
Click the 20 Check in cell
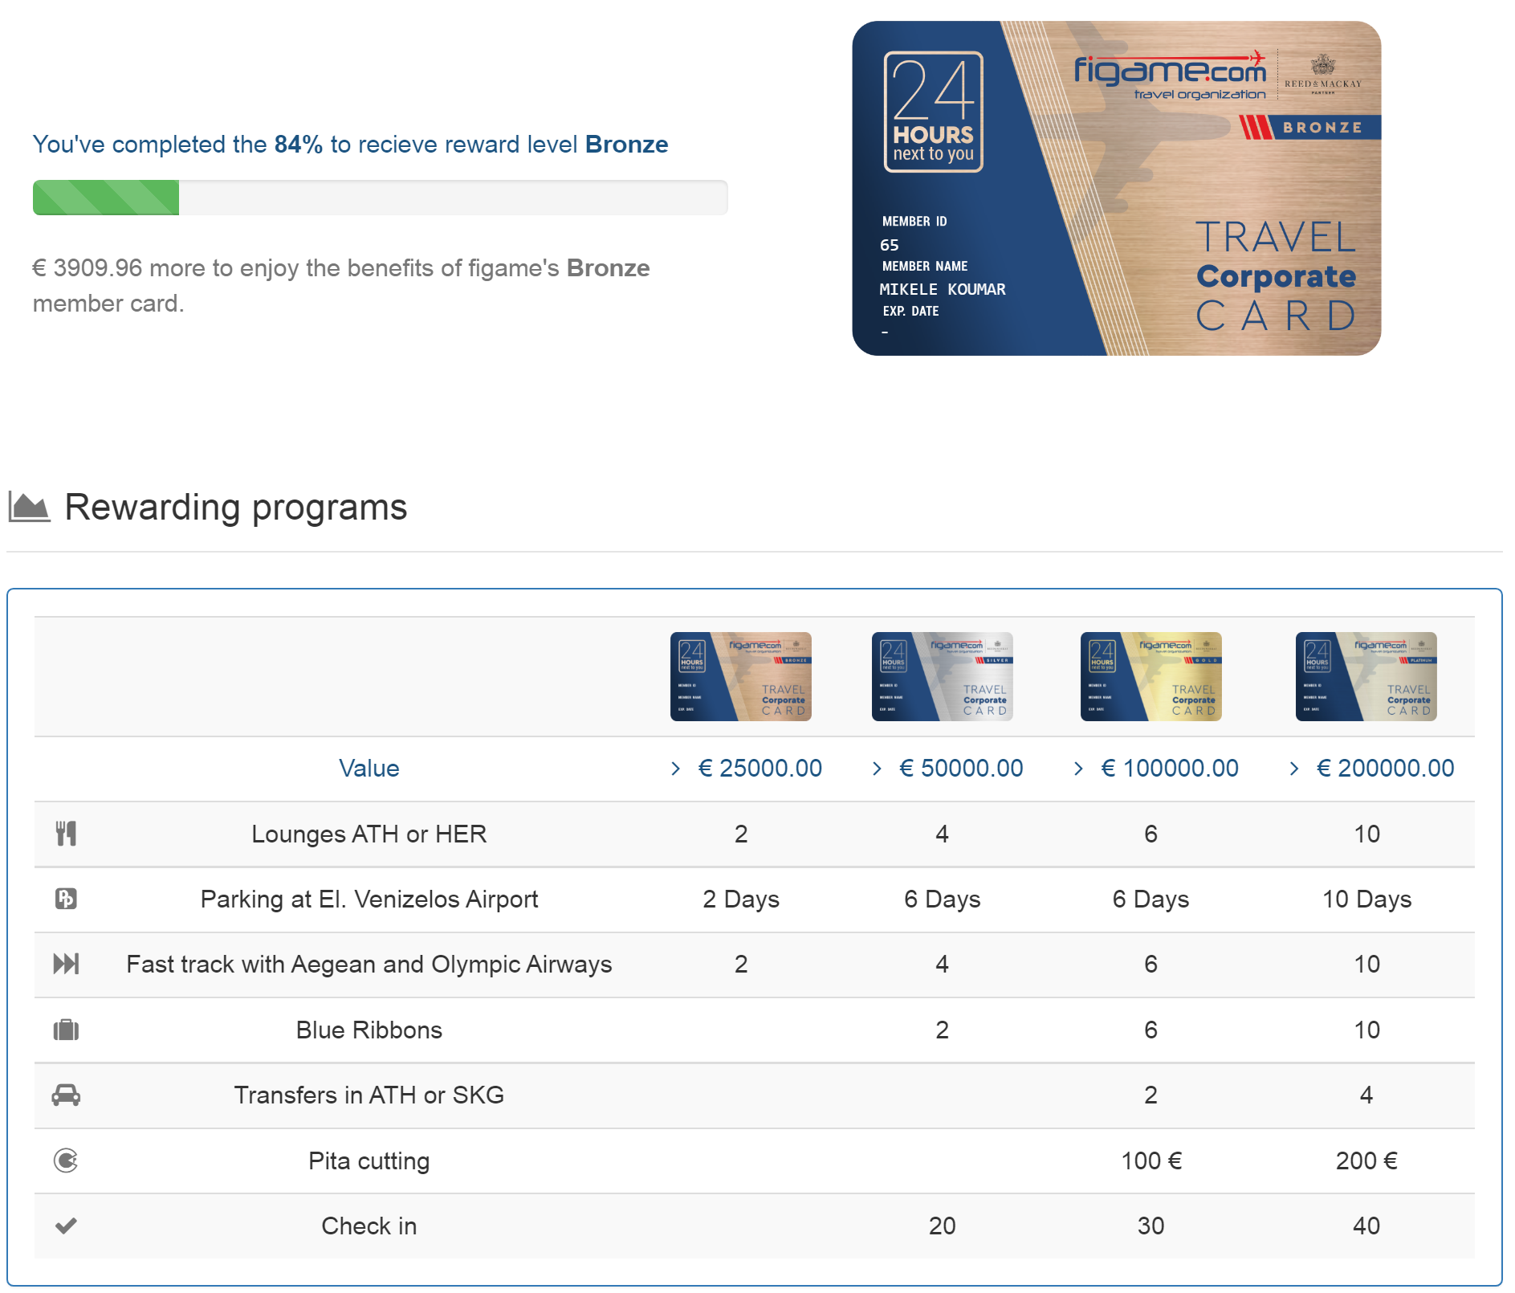point(943,1226)
